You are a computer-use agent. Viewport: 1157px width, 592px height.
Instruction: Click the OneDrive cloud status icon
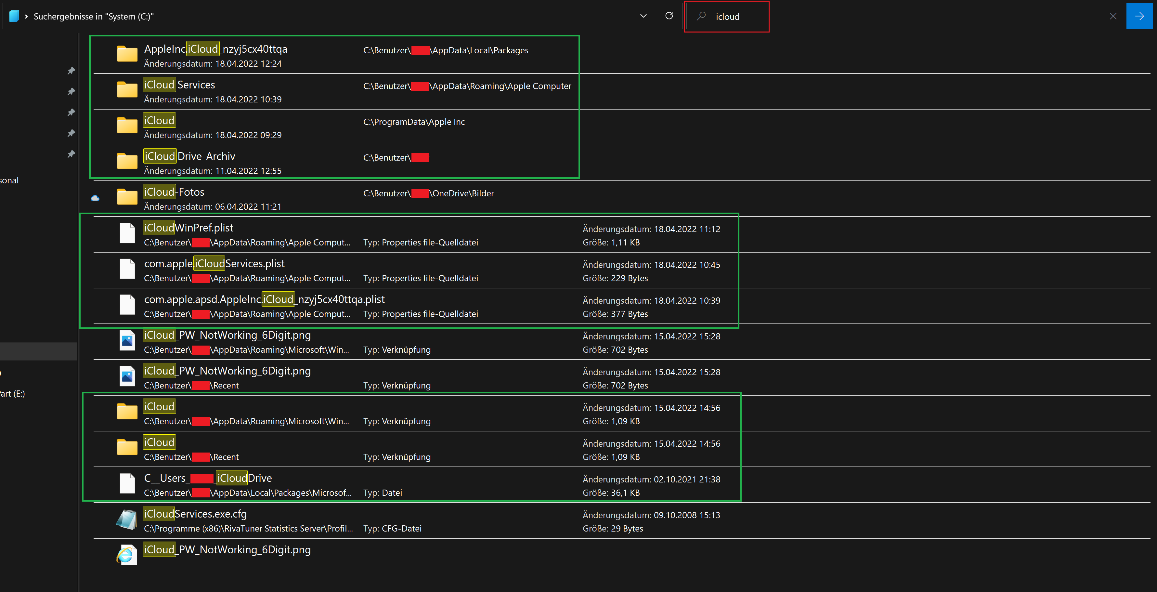pos(95,198)
